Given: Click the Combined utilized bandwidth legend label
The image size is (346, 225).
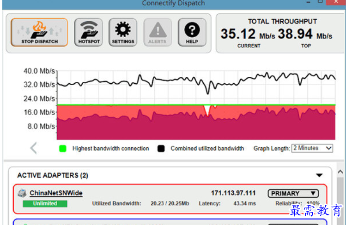Looking at the screenshot, I should (207, 149).
